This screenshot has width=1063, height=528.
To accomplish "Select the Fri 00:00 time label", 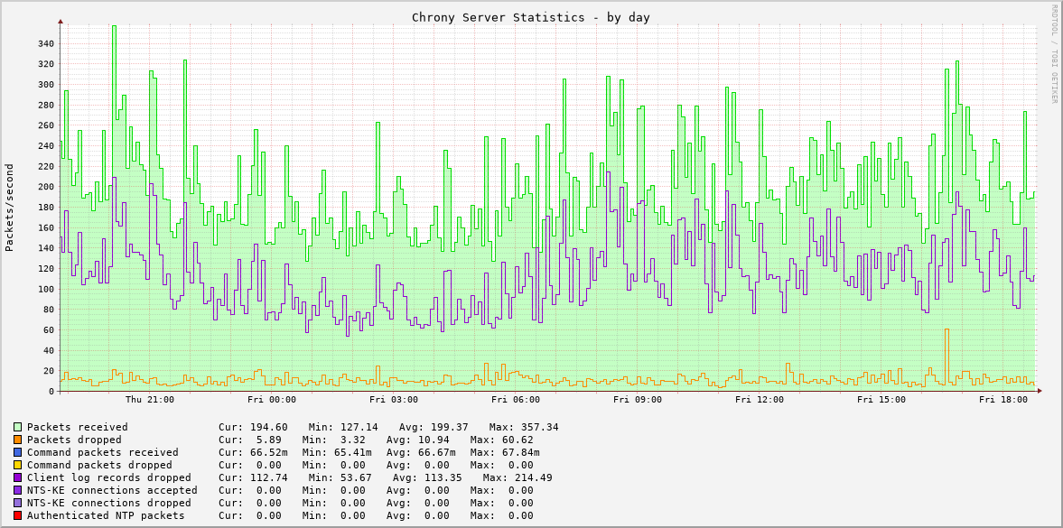I will 274,398.
